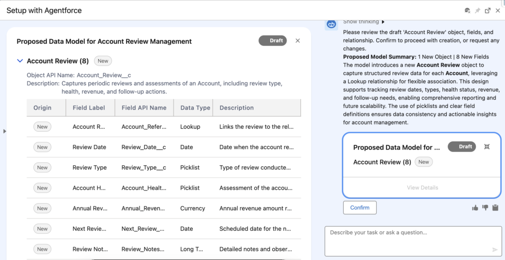
Task: Click the Annual_Reven... API name cell
Action: click(x=144, y=209)
